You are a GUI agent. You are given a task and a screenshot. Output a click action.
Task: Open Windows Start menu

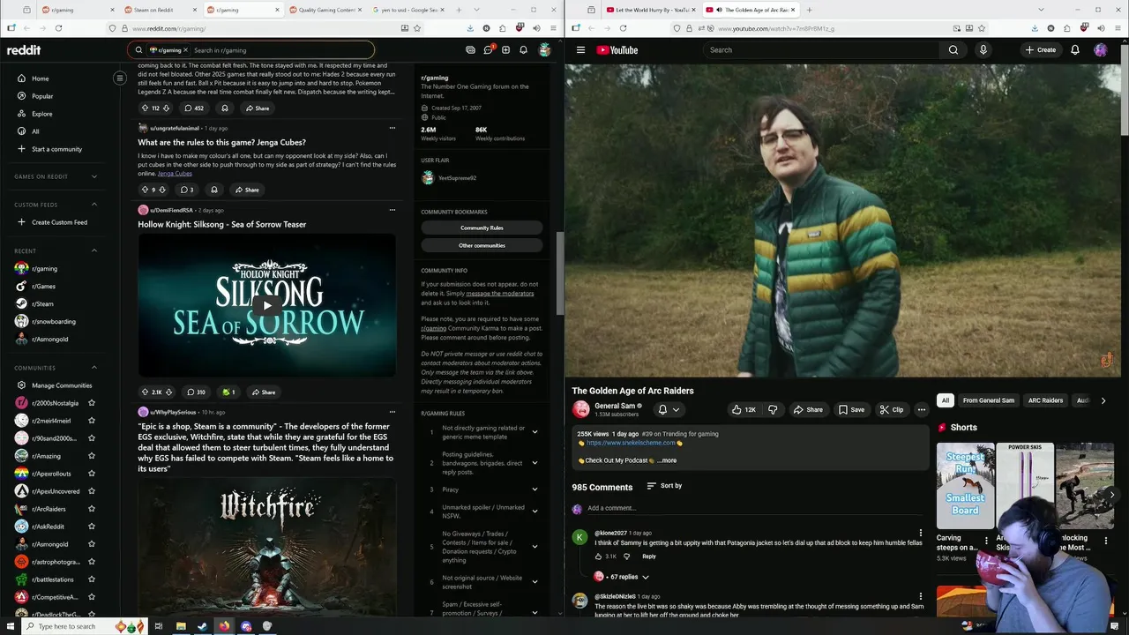(9, 626)
